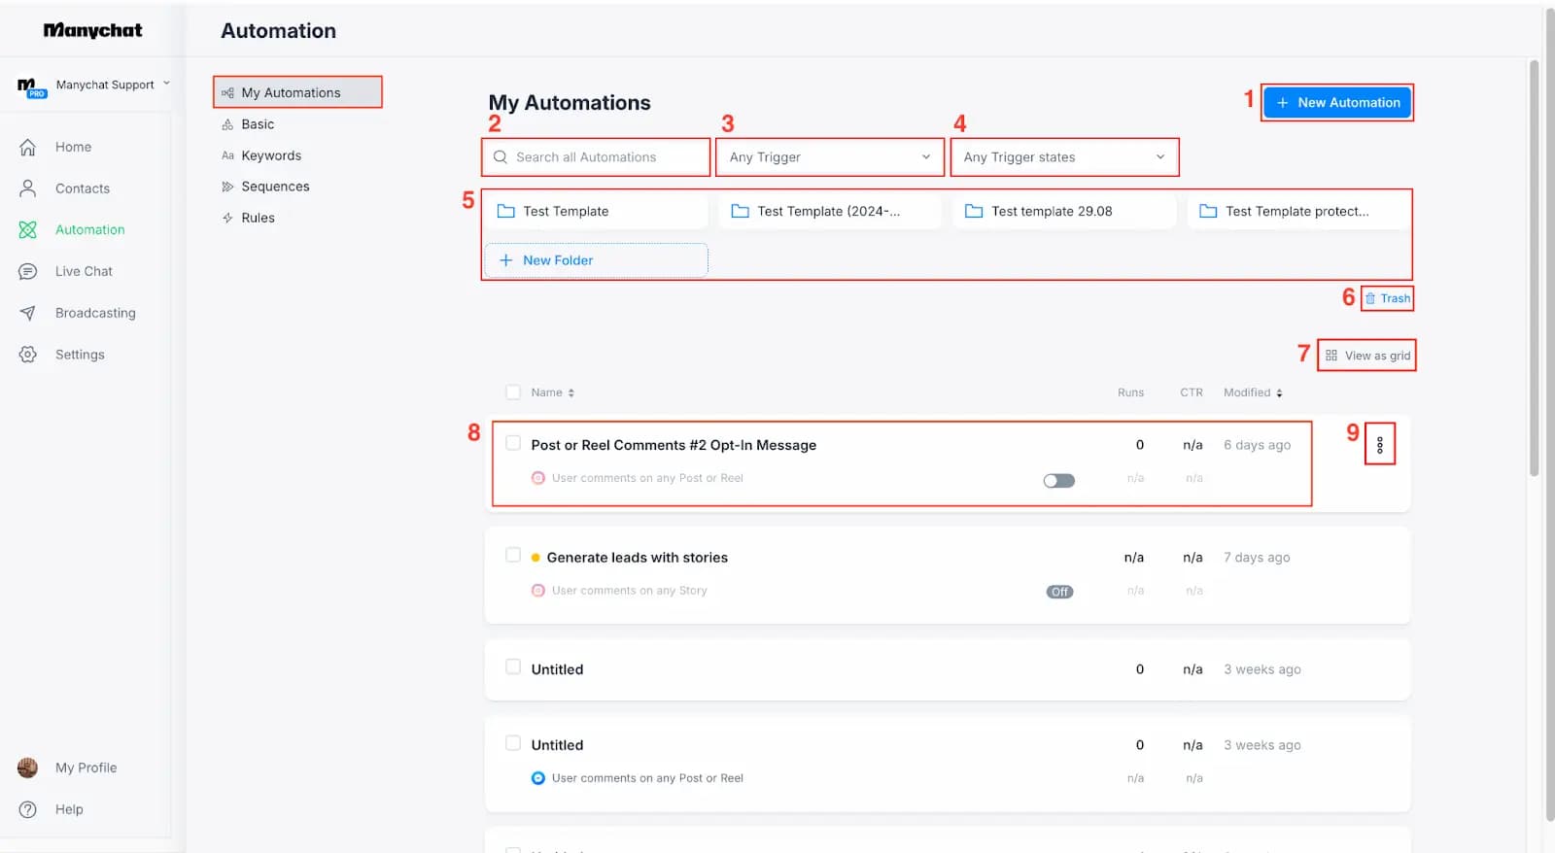
Task: Click the Instagram trigger icon of Generate leads with stories
Action: pos(538,591)
